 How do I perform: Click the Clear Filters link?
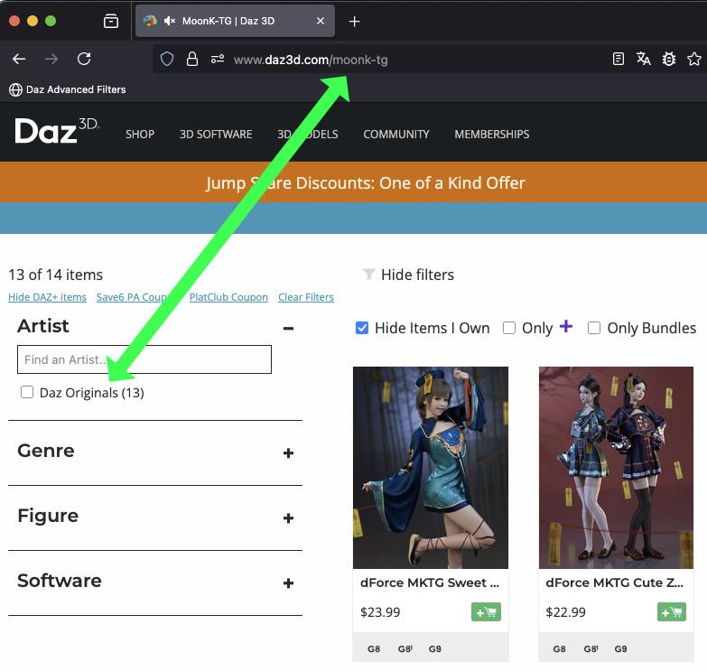click(x=306, y=297)
